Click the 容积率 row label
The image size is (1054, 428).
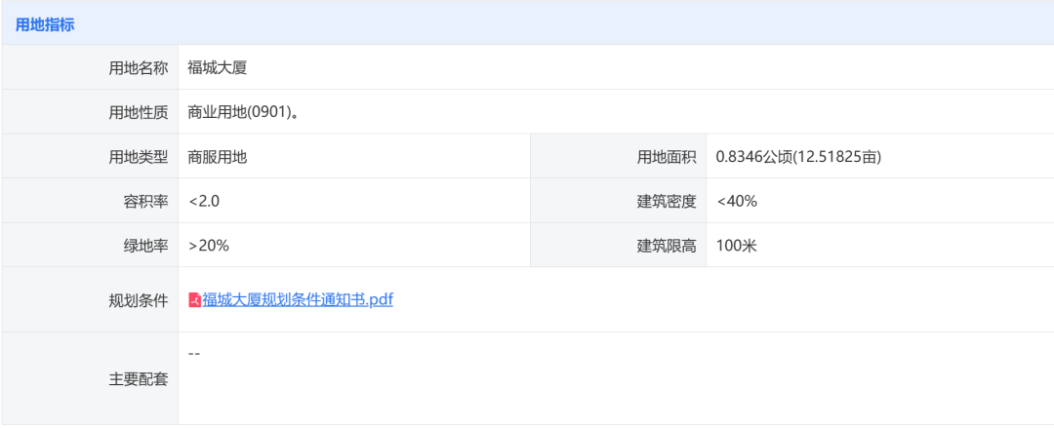145,202
